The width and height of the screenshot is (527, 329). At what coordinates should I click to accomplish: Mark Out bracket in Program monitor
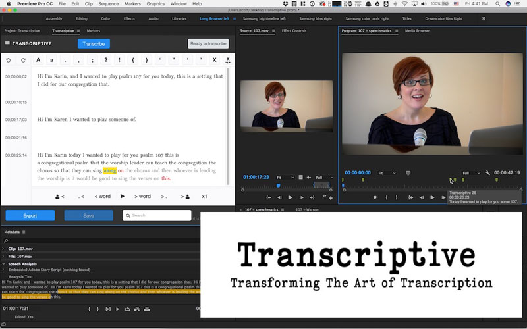coord(397,197)
